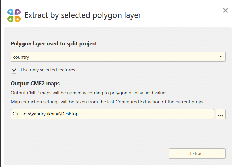Screen dimensions: 236x167
Task: Click the last Configured Extraction sentence
Action: 109,102
